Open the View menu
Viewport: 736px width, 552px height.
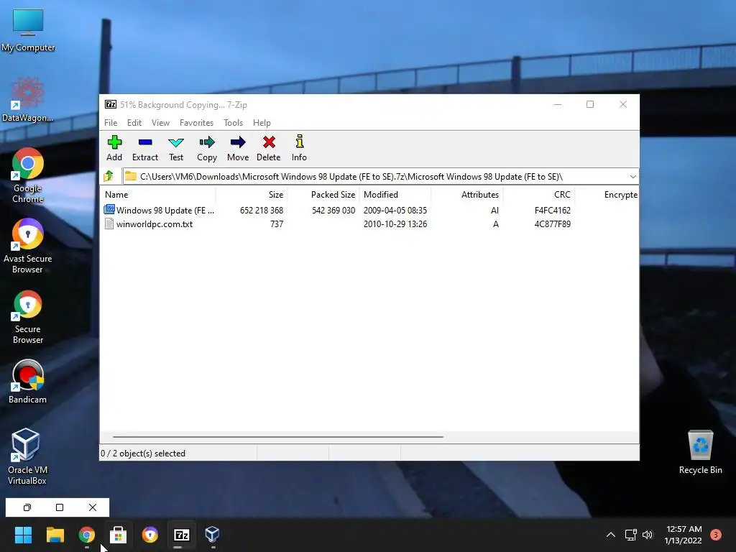tap(160, 122)
